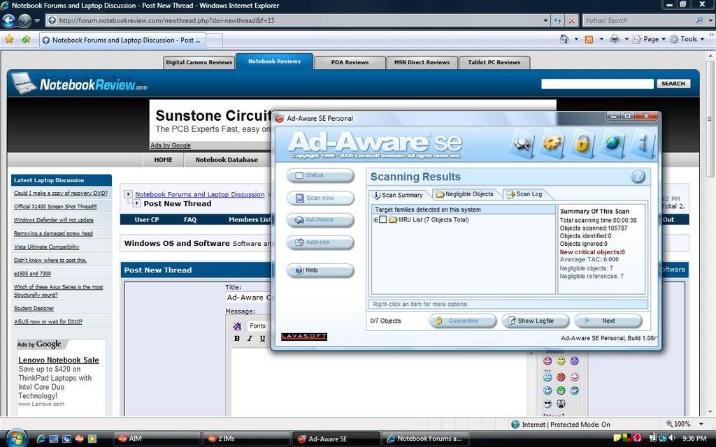
Task: Open Ad-Aware settings gear icon
Action: pyautogui.click(x=552, y=143)
